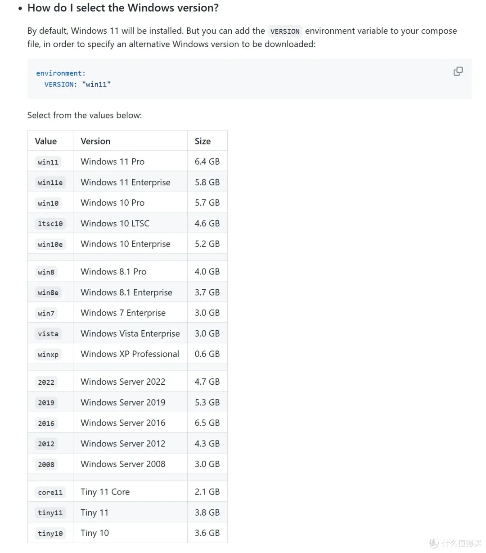Click the Windows Server 2019 version cell

point(130,402)
